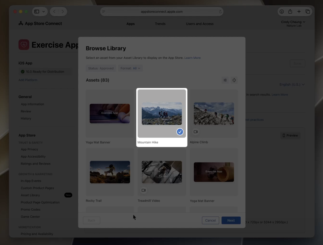Click the Add Platform link

pyautogui.click(x=28, y=80)
